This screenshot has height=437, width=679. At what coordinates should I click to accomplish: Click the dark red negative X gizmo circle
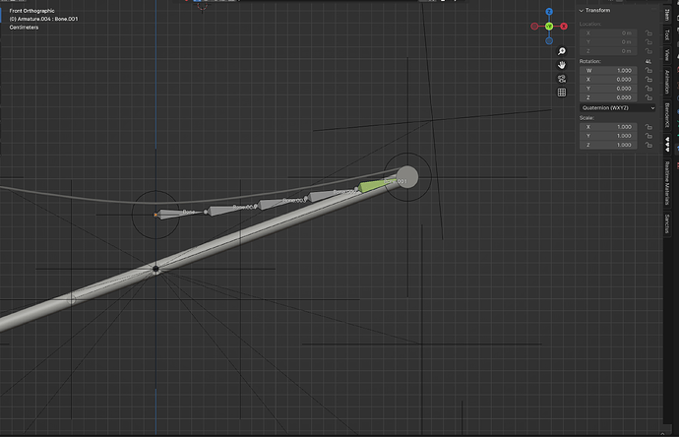coord(534,27)
